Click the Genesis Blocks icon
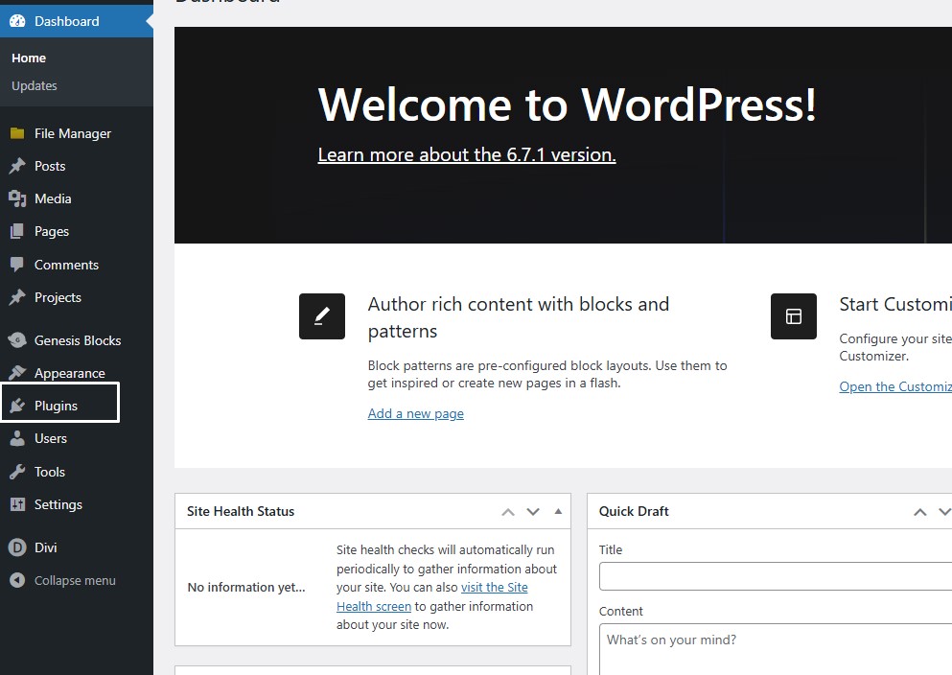 click(x=17, y=340)
